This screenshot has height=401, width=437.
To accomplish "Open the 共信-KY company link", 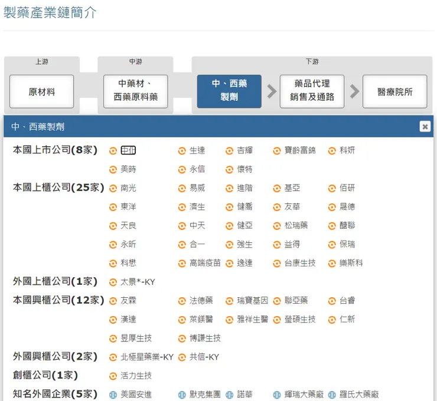I will point(204,357).
